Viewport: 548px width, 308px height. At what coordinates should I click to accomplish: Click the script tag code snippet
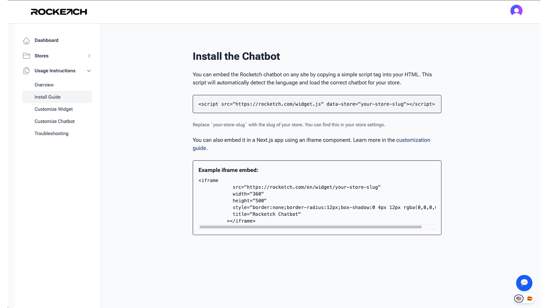pos(317,104)
